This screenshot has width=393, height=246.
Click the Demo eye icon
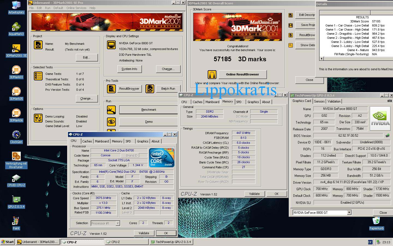click(111, 122)
